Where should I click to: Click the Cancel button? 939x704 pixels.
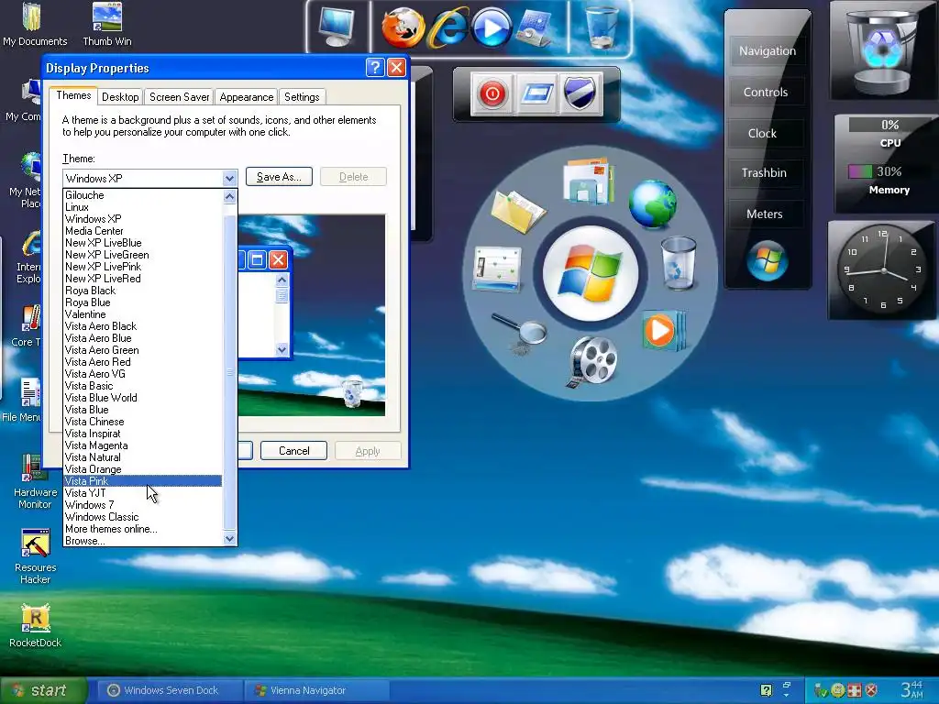294,451
